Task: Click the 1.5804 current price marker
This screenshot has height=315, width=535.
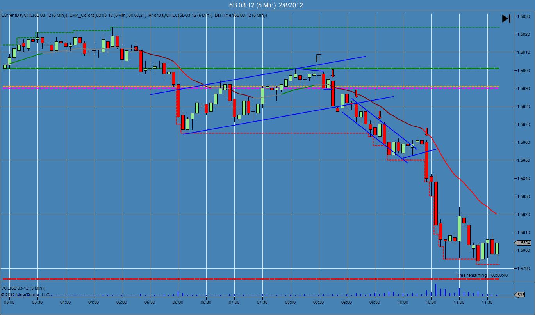Action: [524, 242]
